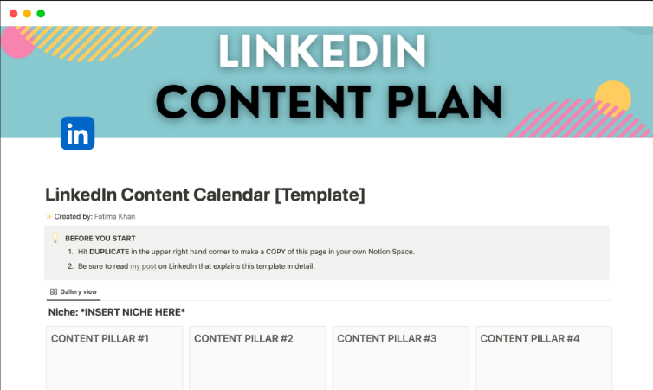This screenshot has width=653, height=390.
Task: Open the 'my post' LinkedIn link
Action: point(143,266)
